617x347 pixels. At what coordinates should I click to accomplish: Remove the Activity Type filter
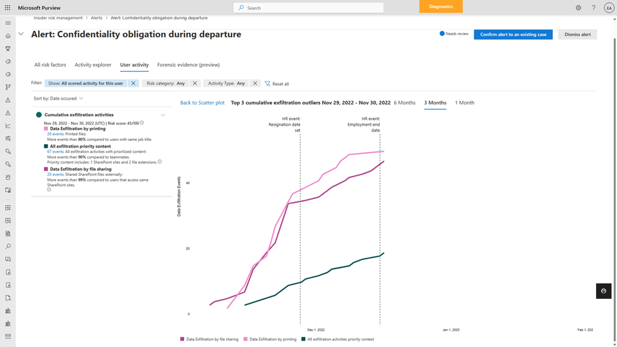pyautogui.click(x=255, y=83)
